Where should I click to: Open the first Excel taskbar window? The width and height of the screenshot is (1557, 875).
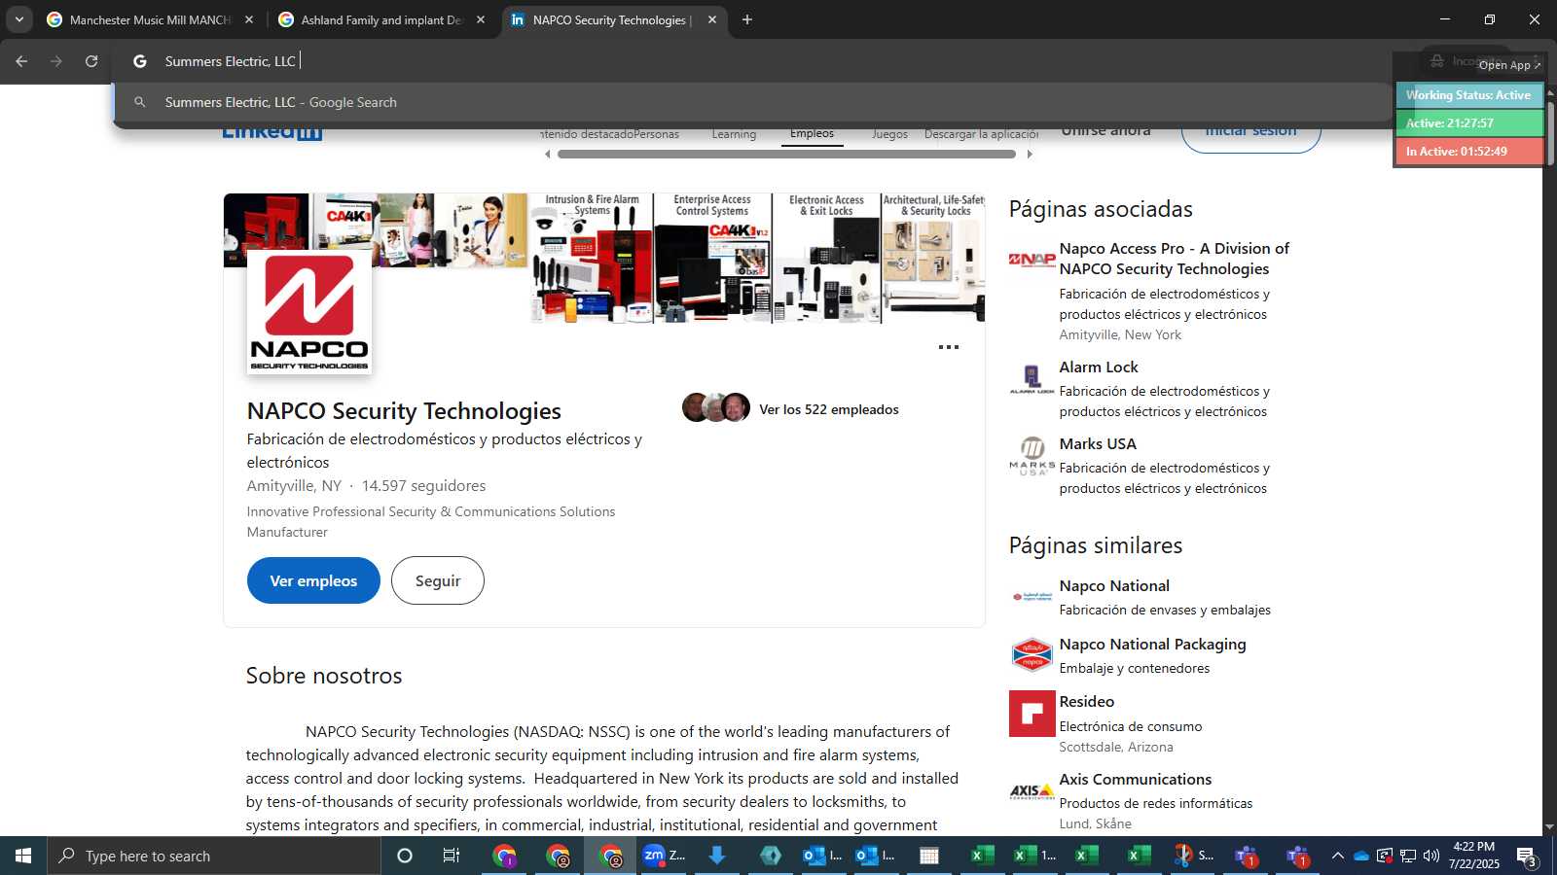[982, 856]
